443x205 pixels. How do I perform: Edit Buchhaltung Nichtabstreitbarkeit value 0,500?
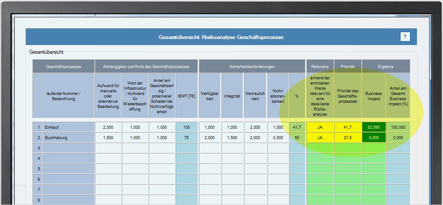[x=278, y=137]
